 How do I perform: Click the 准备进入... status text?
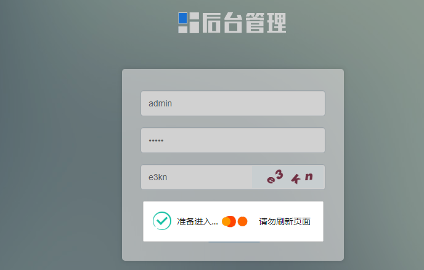[x=197, y=221]
